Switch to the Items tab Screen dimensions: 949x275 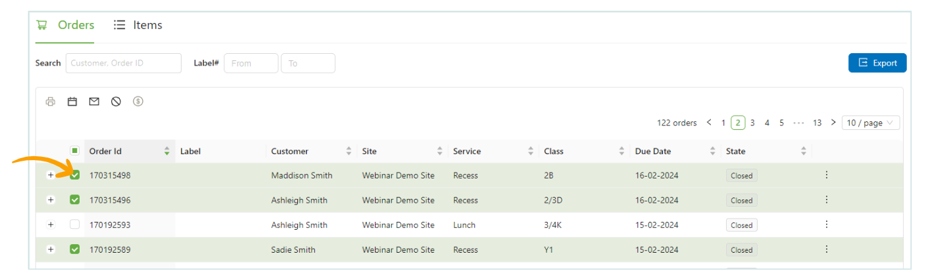(x=138, y=25)
